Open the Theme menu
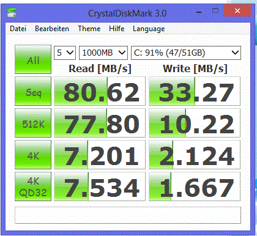Image resolution: width=257 pixels, height=236 pixels. coord(89,29)
